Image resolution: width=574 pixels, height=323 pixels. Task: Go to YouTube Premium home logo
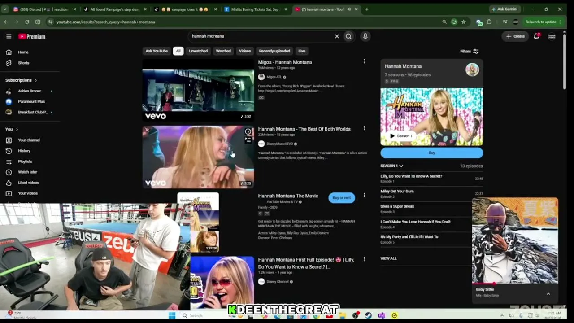click(32, 36)
